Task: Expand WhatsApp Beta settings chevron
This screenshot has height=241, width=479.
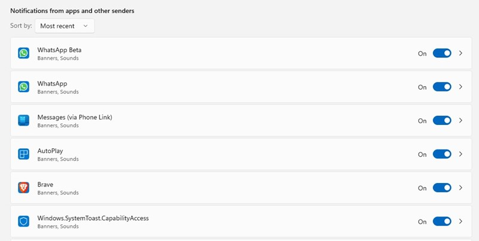Action: (460, 53)
